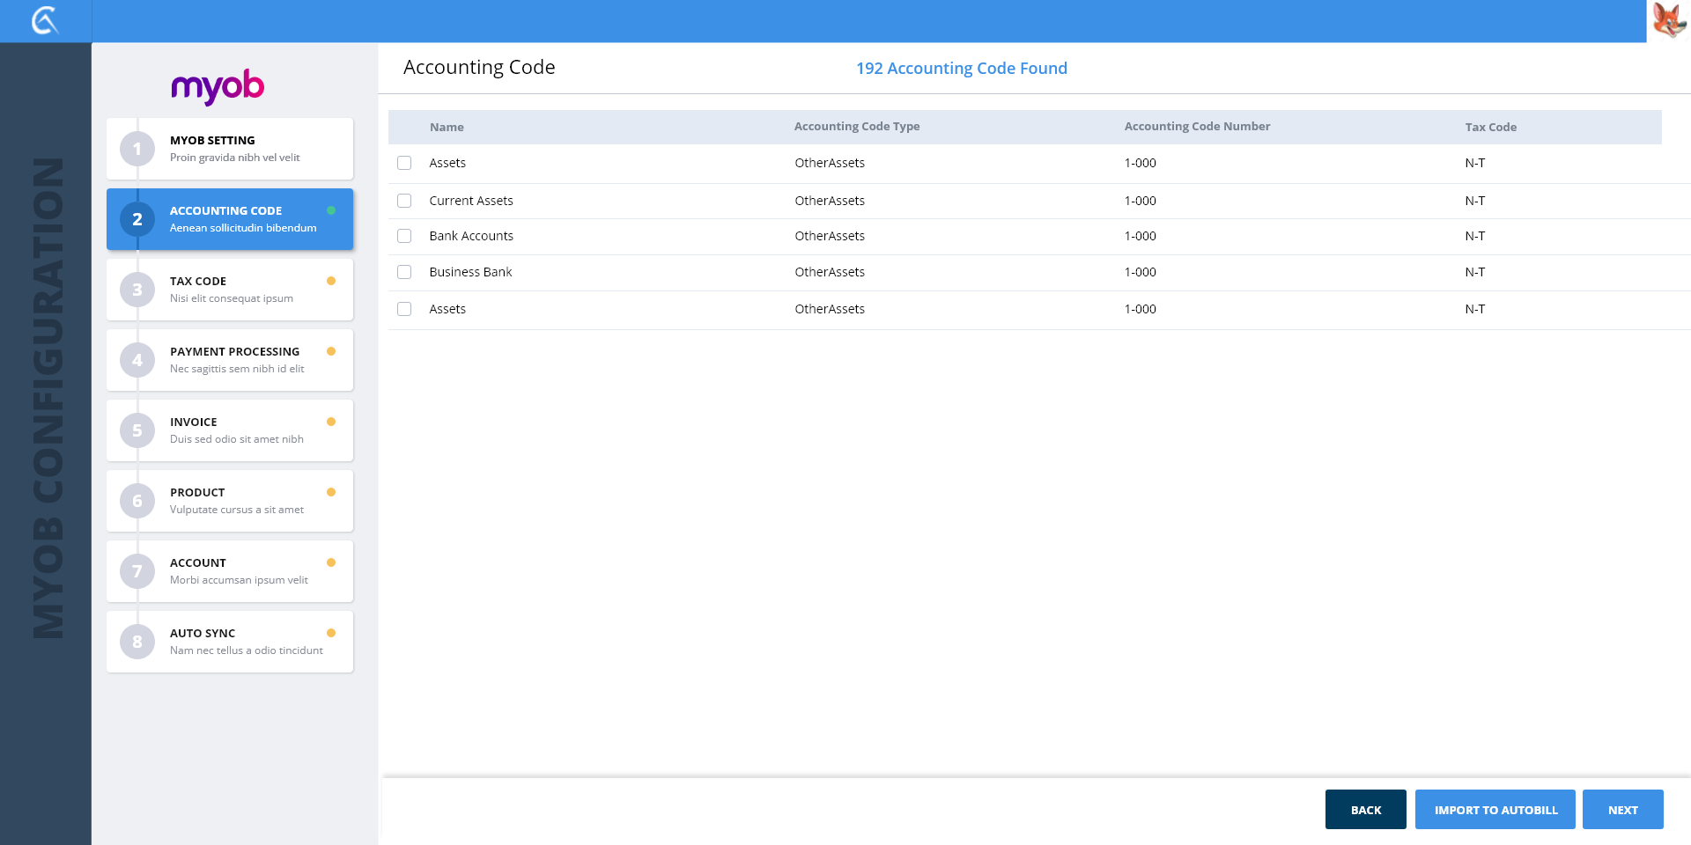
Task: Click the myob logo
Action: (218, 86)
